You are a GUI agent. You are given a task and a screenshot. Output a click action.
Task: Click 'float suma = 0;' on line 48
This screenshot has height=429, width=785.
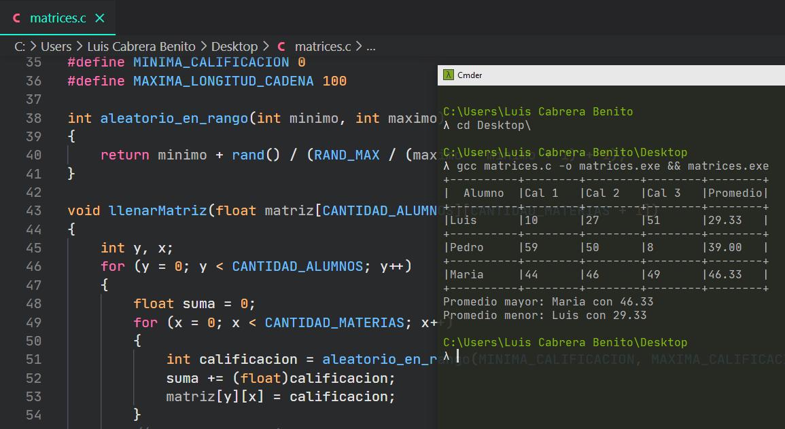tap(194, 303)
